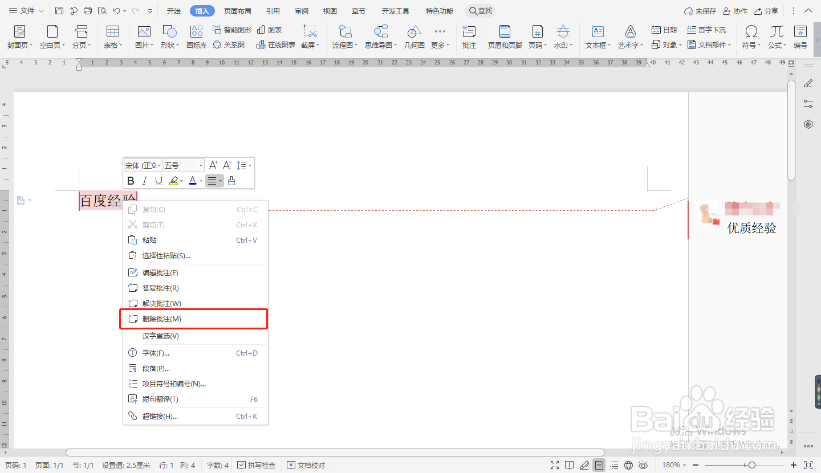821x473 pixels.
Task: Click the 流程图 flowchart icon
Action: click(345, 37)
